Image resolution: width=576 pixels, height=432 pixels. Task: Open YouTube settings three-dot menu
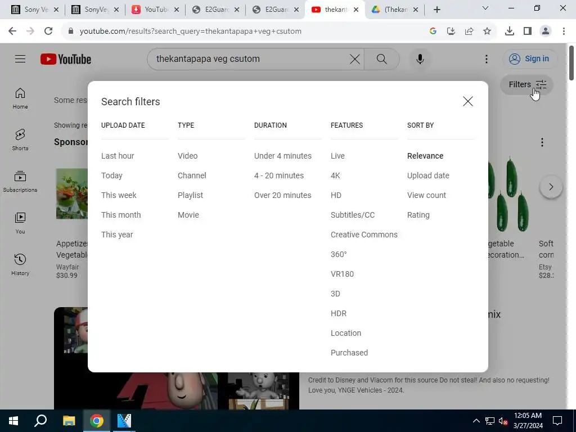point(487,58)
